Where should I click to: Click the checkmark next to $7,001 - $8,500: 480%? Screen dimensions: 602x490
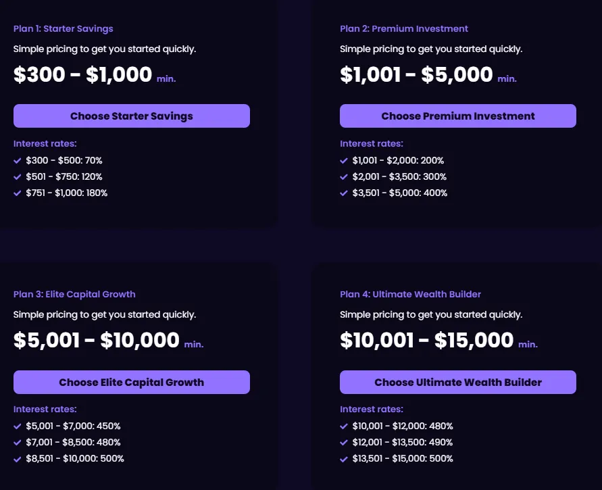pos(18,443)
